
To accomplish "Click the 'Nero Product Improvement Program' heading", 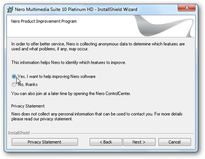I will [44, 21].
